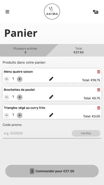Delete Menu quatre saison from cart
Image resolution: width=104 pixels, height=185 pixels.
click(99, 72)
